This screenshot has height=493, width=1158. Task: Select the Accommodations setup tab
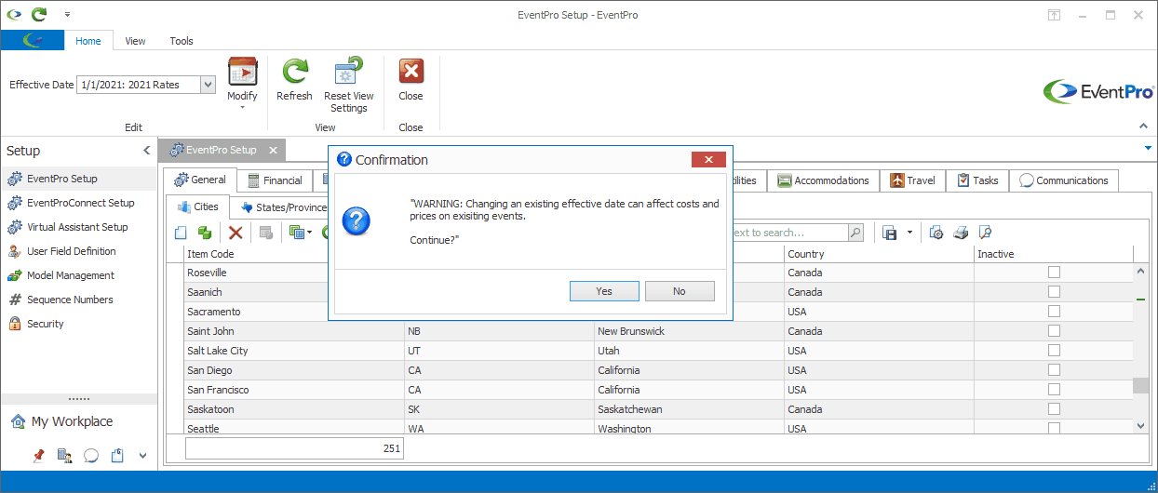click(x=823, y=180)
